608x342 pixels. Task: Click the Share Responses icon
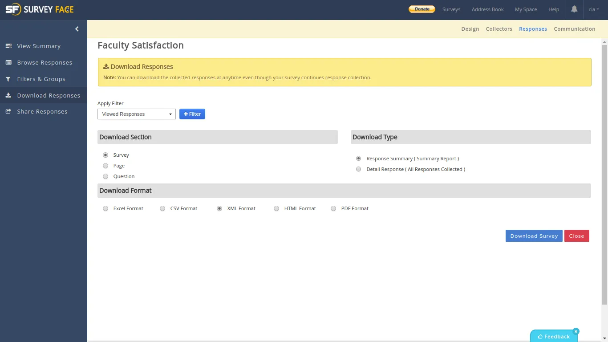[x=8, y=111]
